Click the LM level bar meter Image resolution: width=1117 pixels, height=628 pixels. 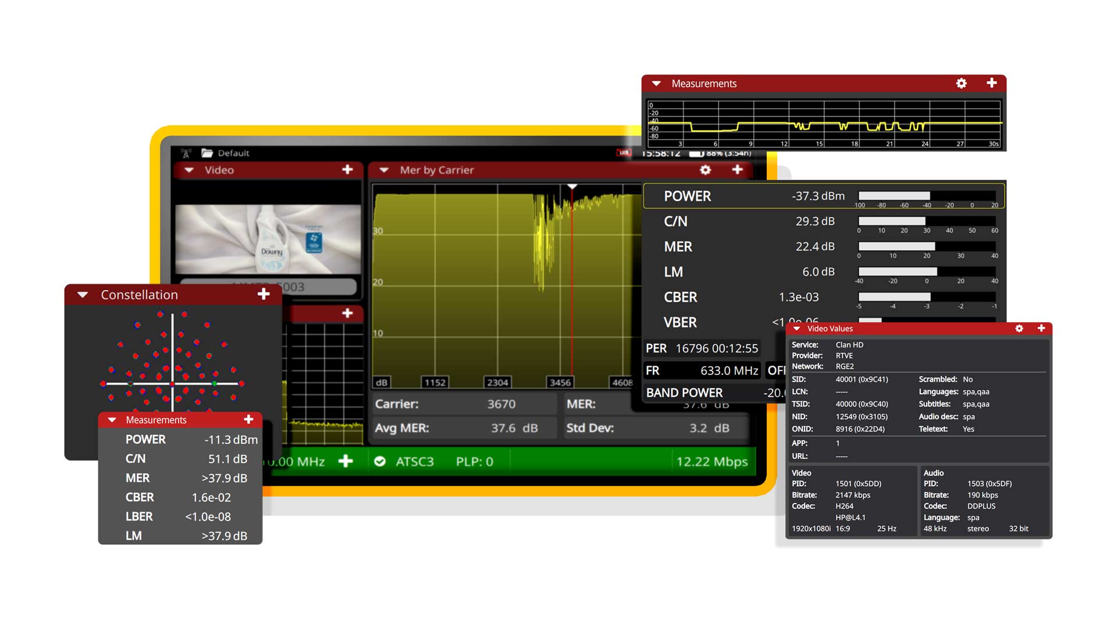(927, 272)
